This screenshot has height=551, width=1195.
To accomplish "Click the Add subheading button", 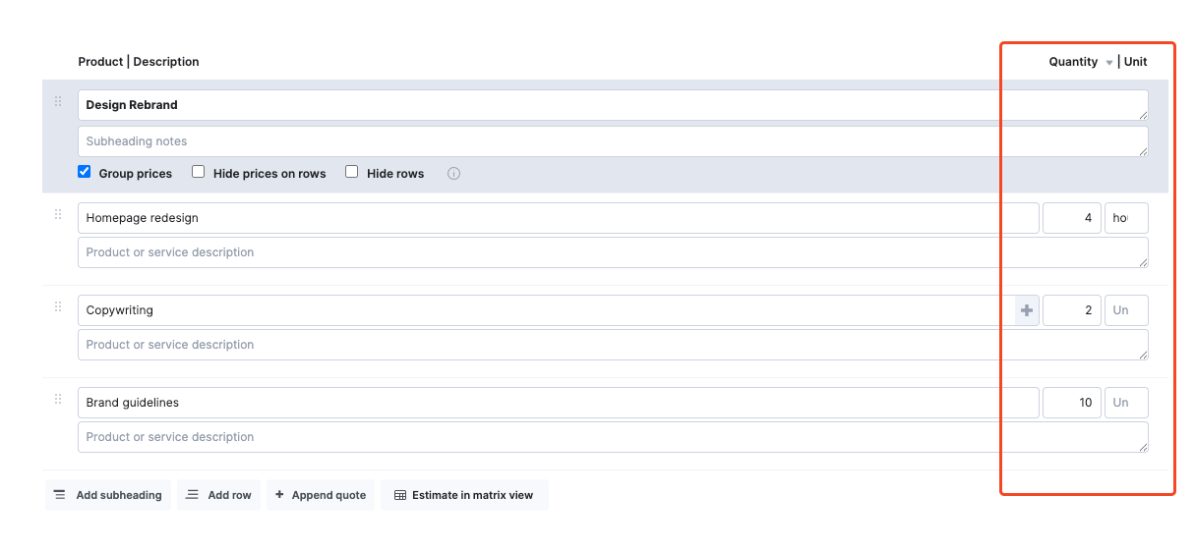I will (108, 495).
